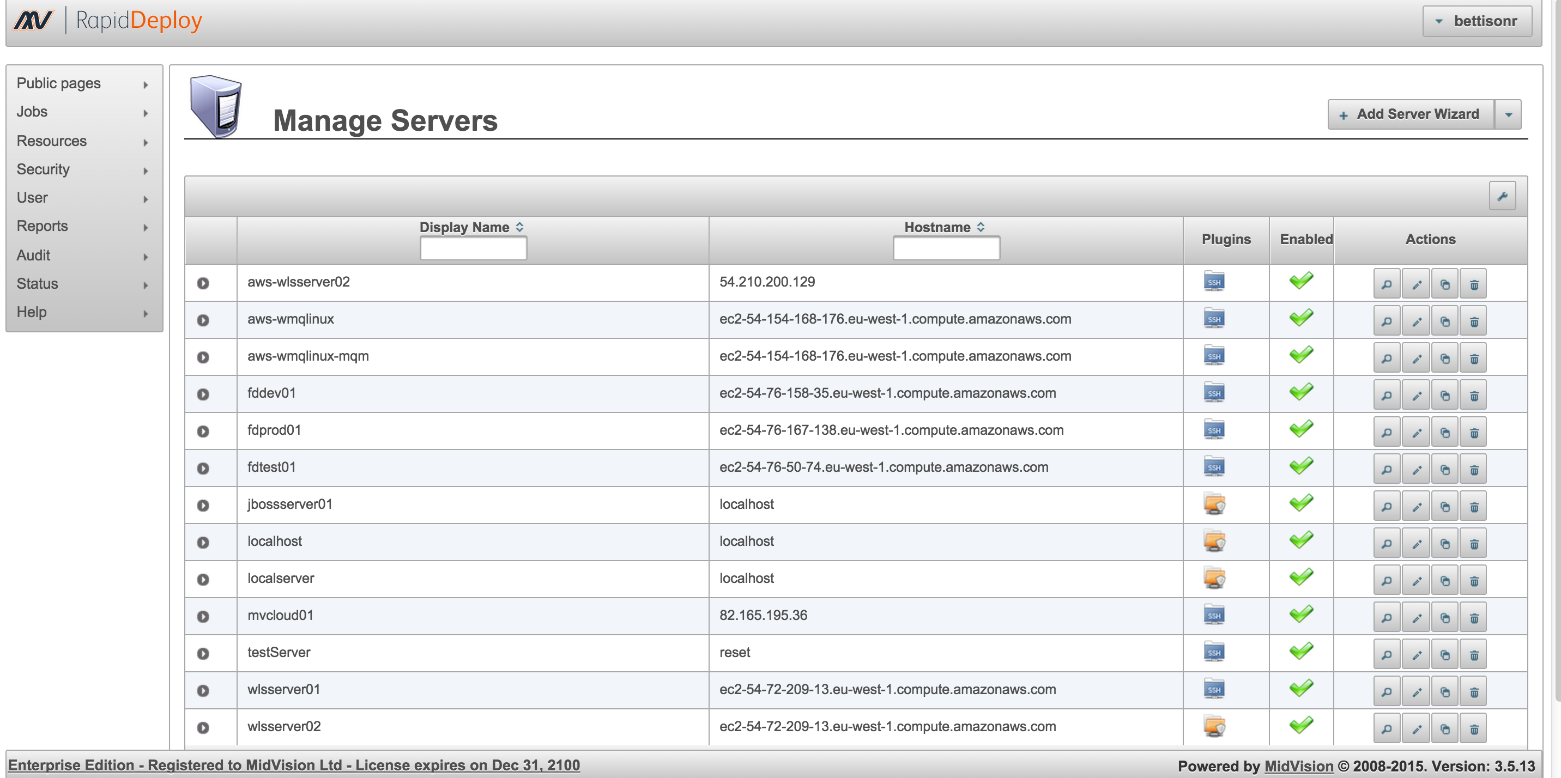
Task: Expand the mvcloud01 row
Action: pyautogui.click(x=203, y=616)
